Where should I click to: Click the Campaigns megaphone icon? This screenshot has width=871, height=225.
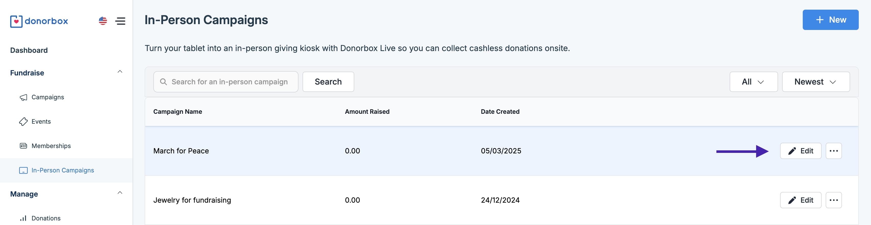pos(23,98)
